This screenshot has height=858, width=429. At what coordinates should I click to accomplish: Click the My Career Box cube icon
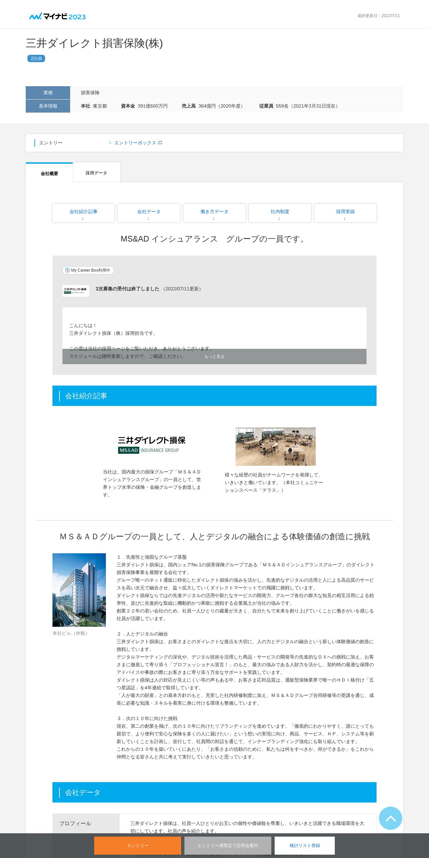tap(67, 270)
